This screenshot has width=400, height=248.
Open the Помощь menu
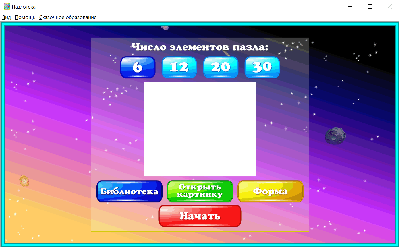click(x=25, y=17)
